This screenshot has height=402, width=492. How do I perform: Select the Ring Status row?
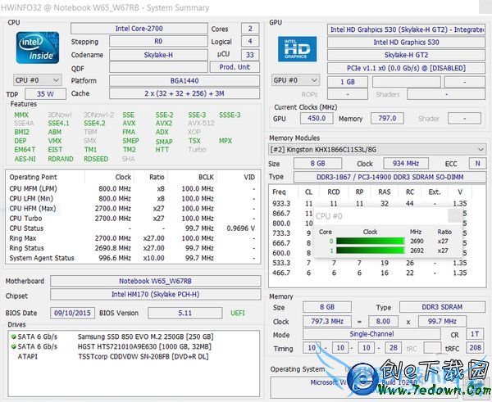[133, 248]
